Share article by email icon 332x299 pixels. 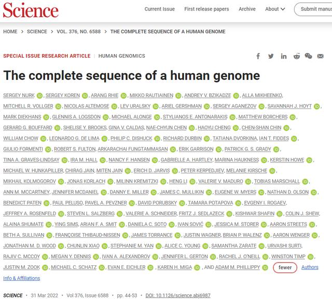tap(322, 56)
